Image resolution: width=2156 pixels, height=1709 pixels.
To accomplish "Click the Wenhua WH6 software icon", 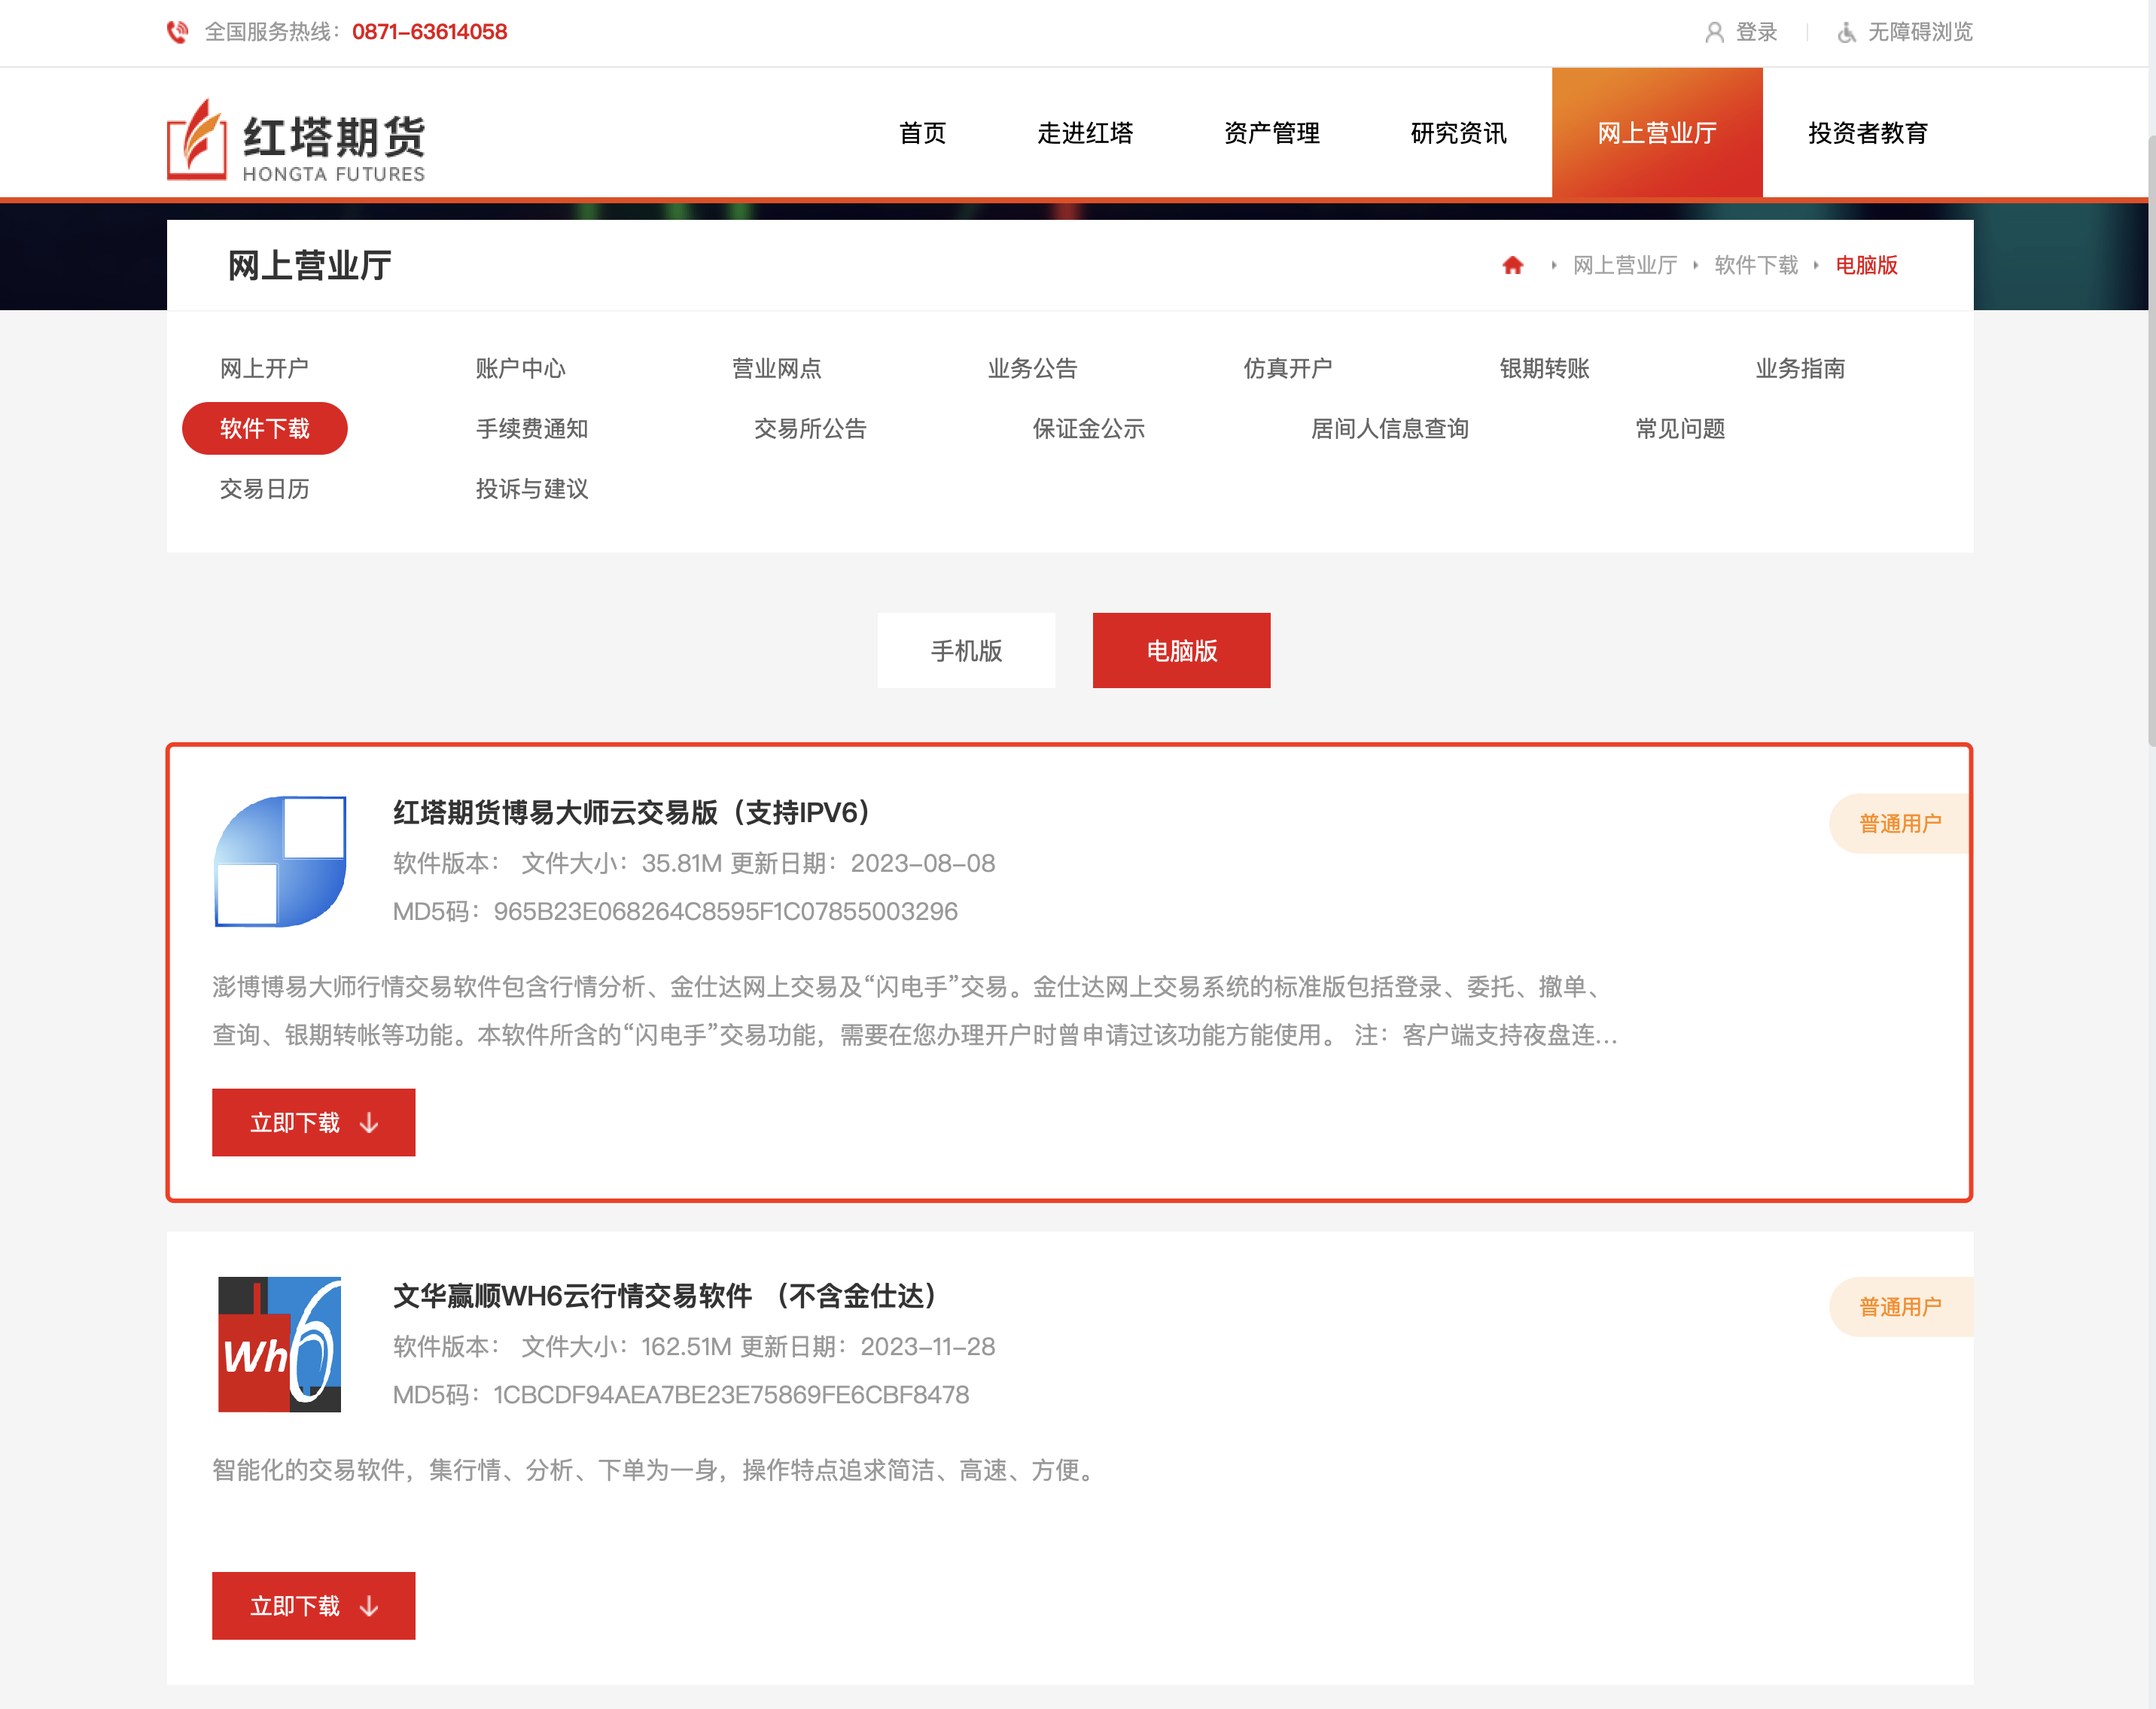I will (x=280, y=1344).
